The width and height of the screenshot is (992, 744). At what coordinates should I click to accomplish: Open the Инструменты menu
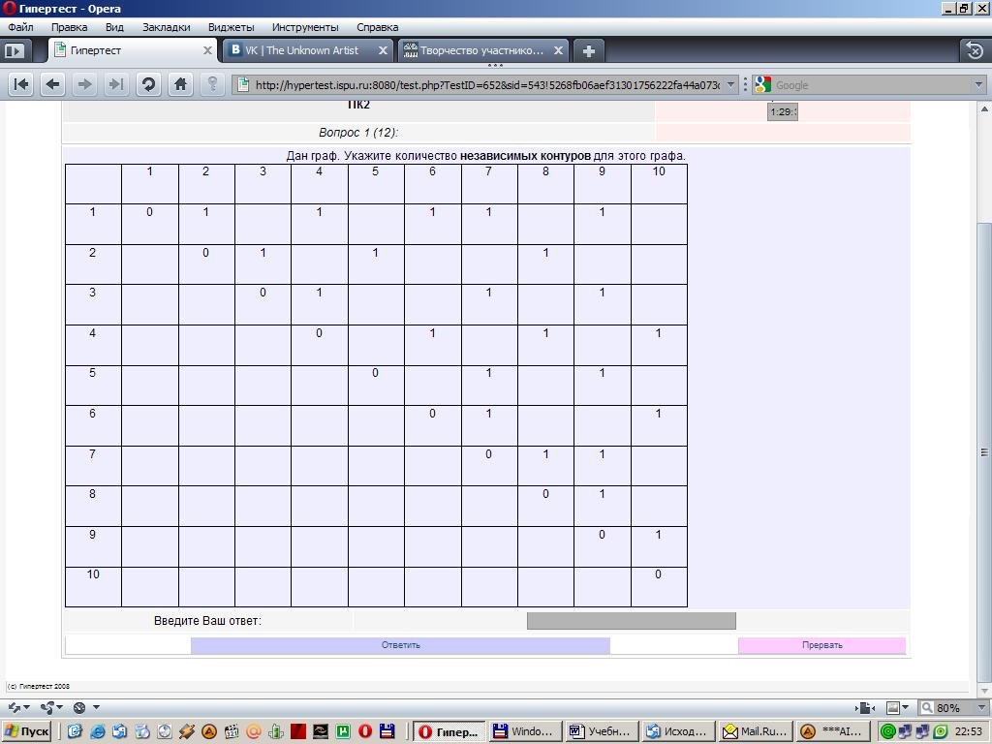305,27
